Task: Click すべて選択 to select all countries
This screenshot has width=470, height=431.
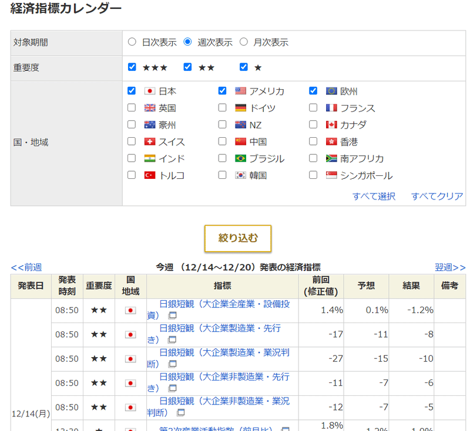Action: [374, 196]
